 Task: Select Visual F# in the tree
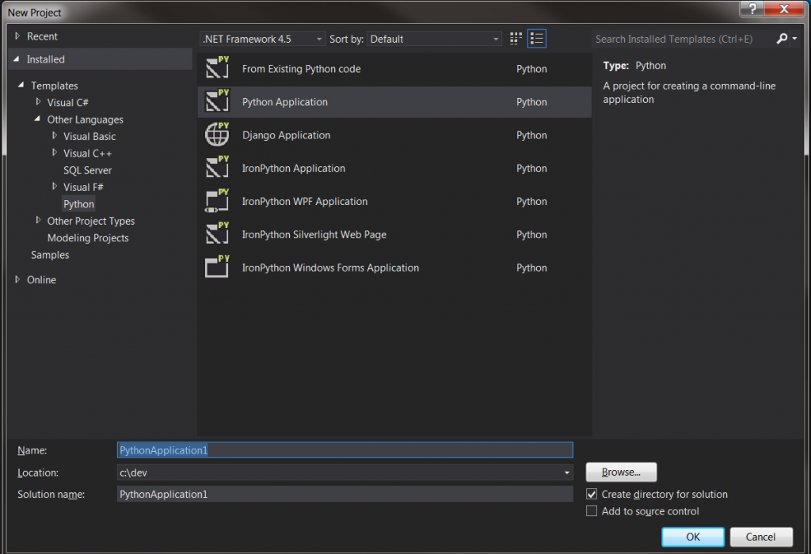pyautogui.click(x=83, y=187)
